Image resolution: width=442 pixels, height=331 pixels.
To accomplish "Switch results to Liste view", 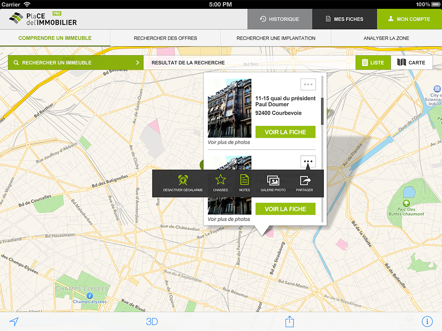I will [373, 62].
